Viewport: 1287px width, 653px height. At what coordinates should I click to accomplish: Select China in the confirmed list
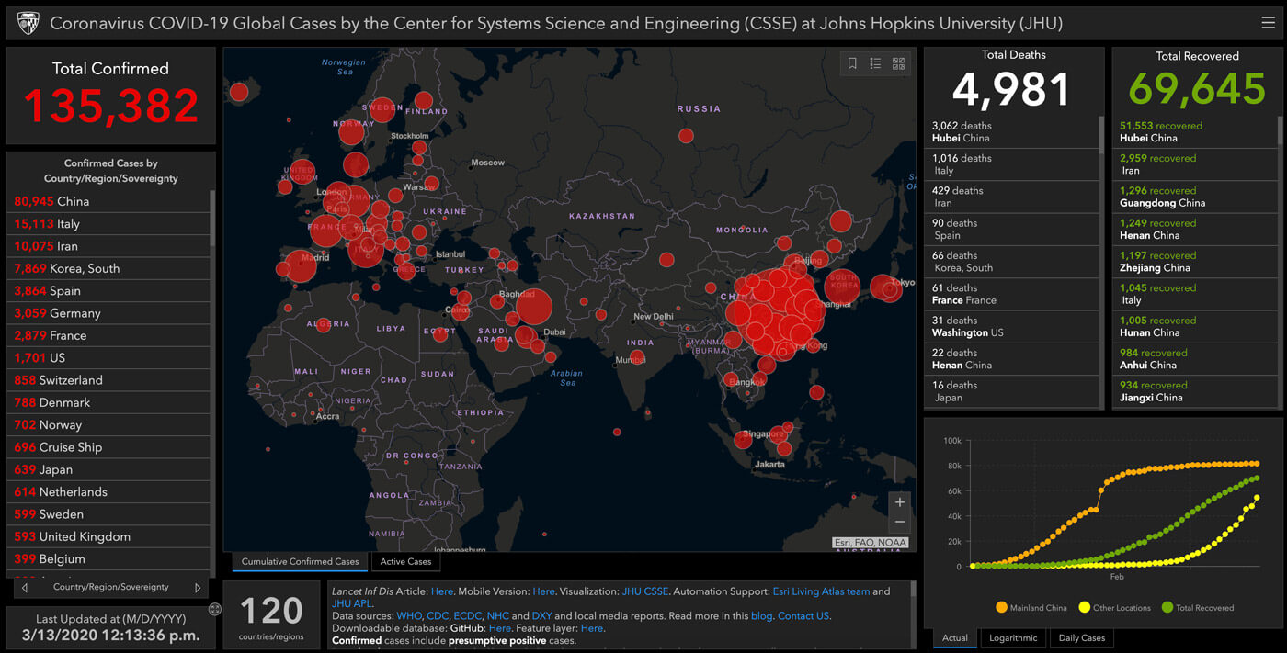pyautogui.click(x=110, y=201)
